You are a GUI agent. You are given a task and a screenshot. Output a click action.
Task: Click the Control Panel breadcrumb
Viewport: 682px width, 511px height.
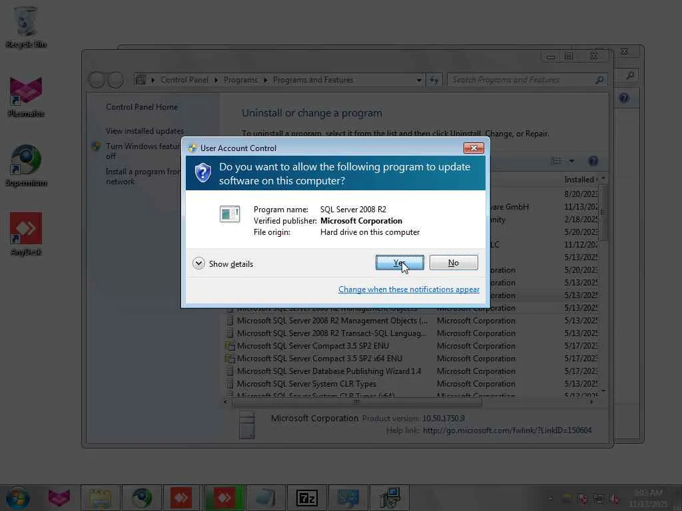coord(184,80)
